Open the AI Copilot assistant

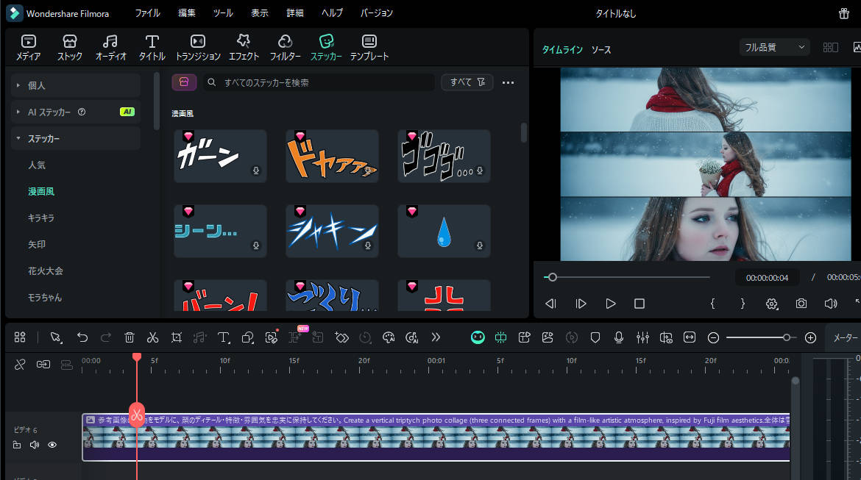tap(478, 337)
